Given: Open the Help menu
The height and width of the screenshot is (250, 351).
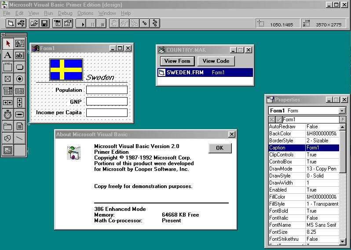Looking at the screenshot, I should pyautogui.click(x=126, y=13).
